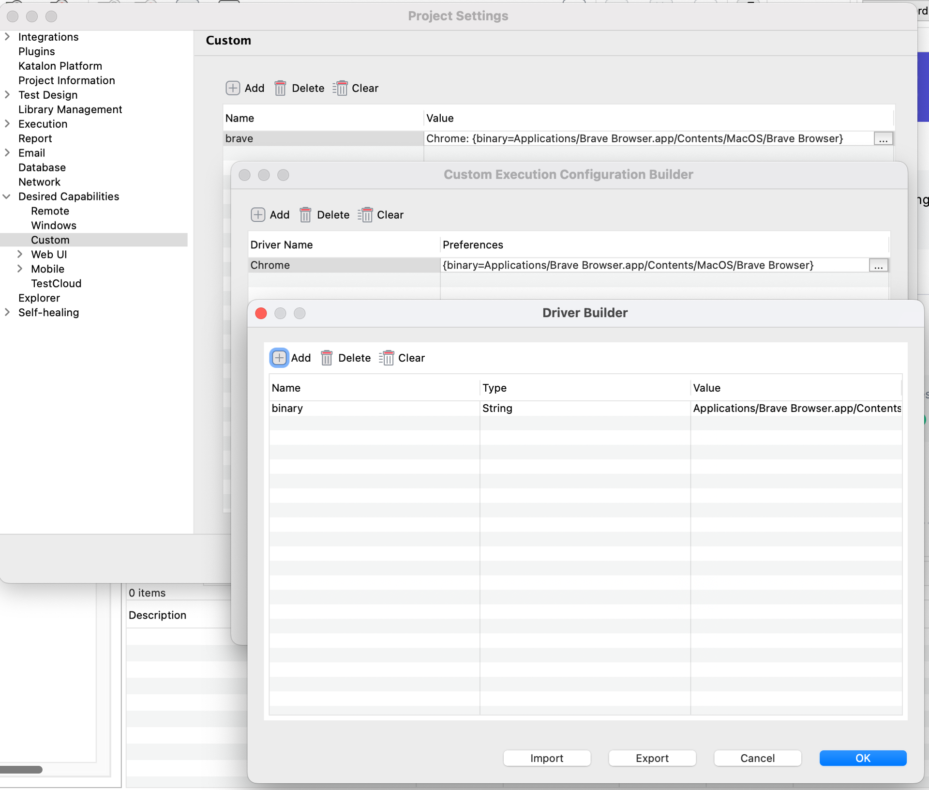
Task: Click the Clear icon on the Custom settings page
Action: [x=340, y=88]
